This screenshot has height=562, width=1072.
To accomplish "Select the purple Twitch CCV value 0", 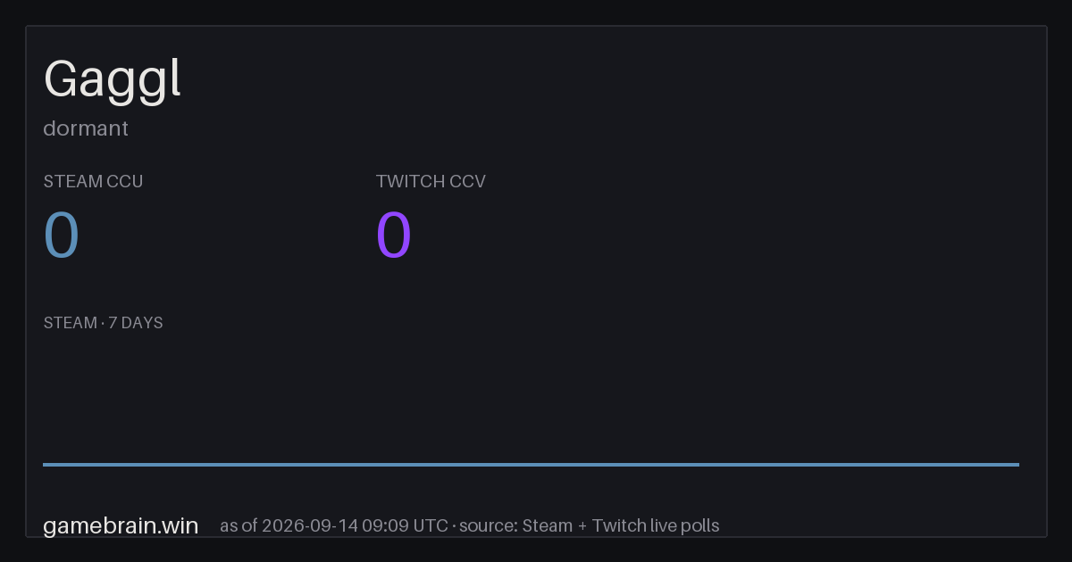I will point(394,236).
